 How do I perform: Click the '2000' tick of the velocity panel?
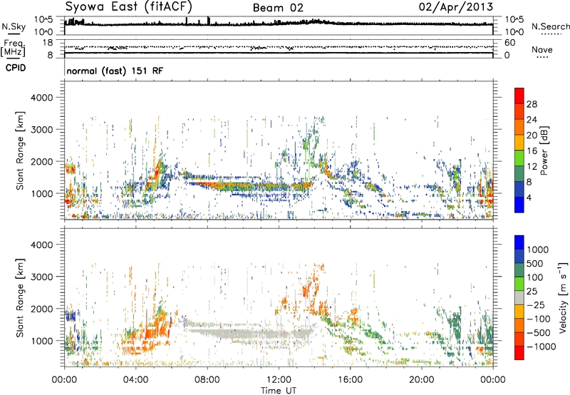(x=41, y=309)
